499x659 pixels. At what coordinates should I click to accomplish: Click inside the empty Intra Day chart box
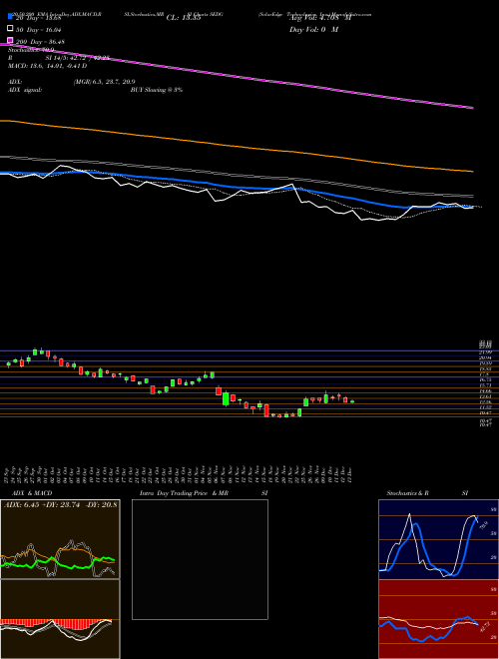200,559
